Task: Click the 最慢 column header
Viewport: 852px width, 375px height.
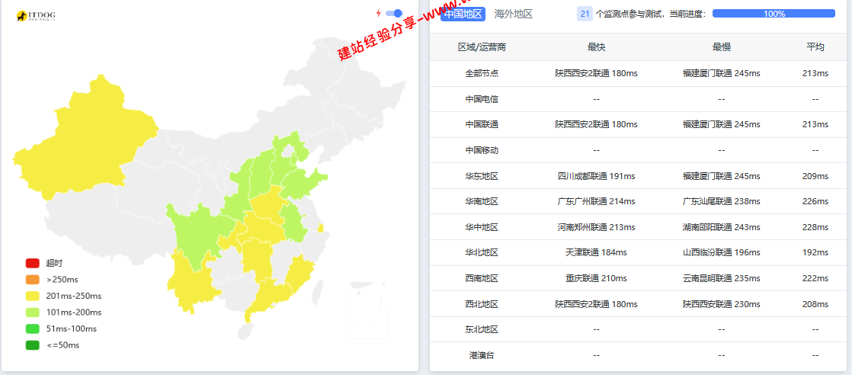Action: click(722, 47)
